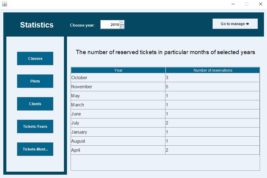Viewport: 267px width, 178px height.
Task: Click reservations value 2 for April
Action: click(x=212, y=150)
